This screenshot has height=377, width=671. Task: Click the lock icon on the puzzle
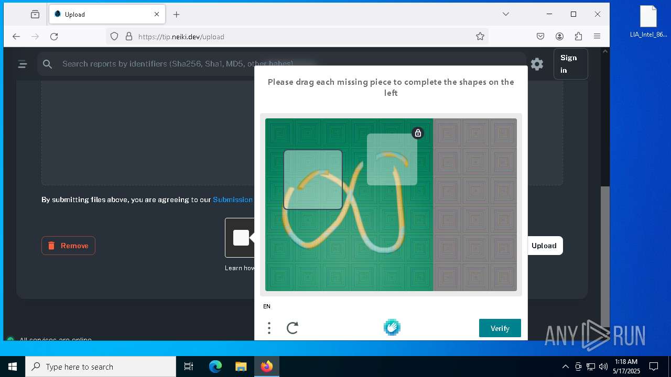pyautogui.click(x=418, y=133)
